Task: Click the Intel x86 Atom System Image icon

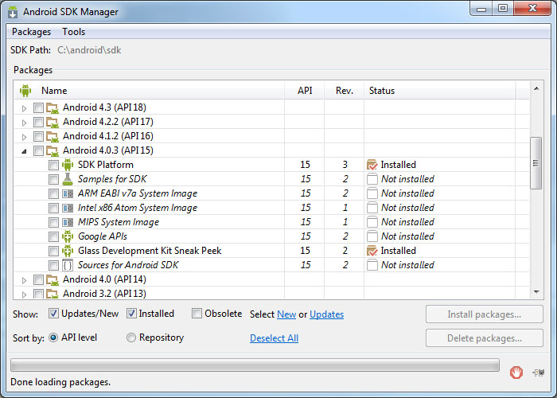Action: coord(68,208)
